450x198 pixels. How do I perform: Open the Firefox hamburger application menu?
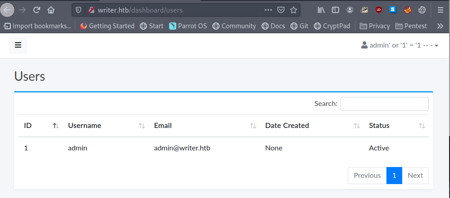pos(440,9)
